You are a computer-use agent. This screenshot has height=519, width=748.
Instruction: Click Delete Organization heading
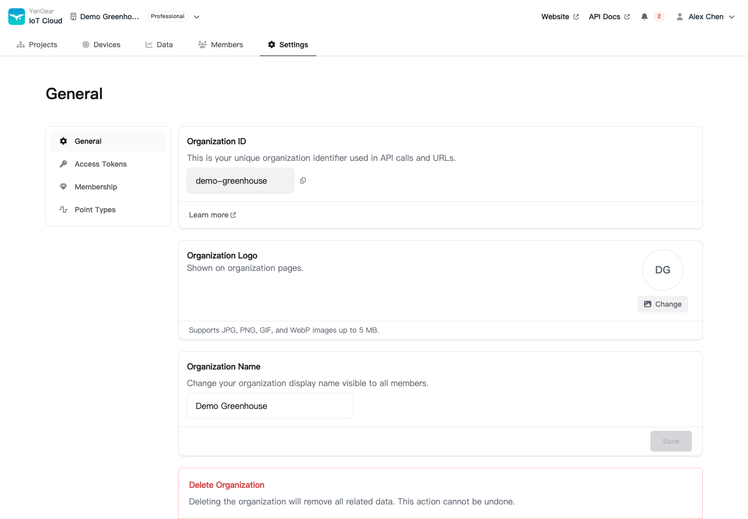(226, 485)
